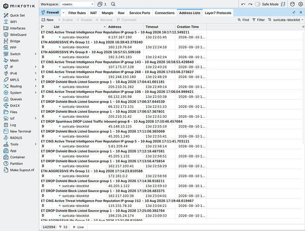Expand the Switch submenu
305x231 pixels.
coord(36,54)
